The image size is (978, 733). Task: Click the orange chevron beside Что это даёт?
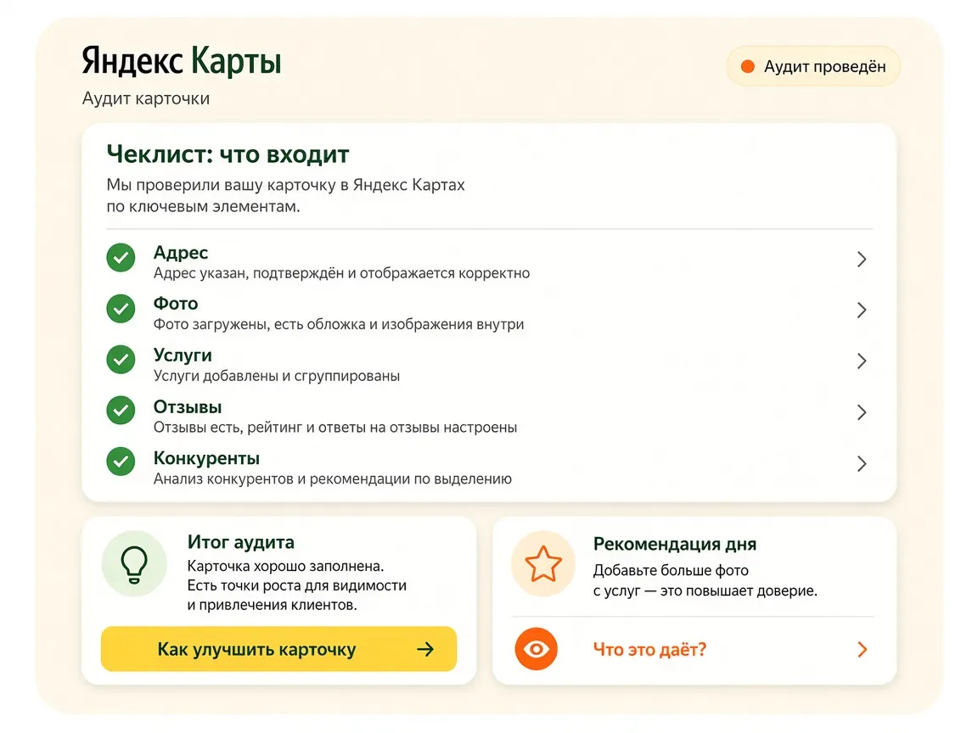(x=862, y=650)
